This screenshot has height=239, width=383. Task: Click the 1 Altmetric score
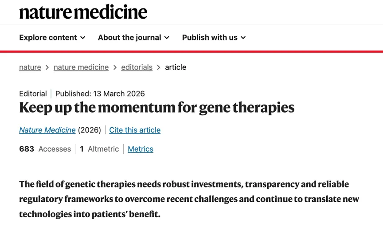pyautogui.click(x=99, y=149)
